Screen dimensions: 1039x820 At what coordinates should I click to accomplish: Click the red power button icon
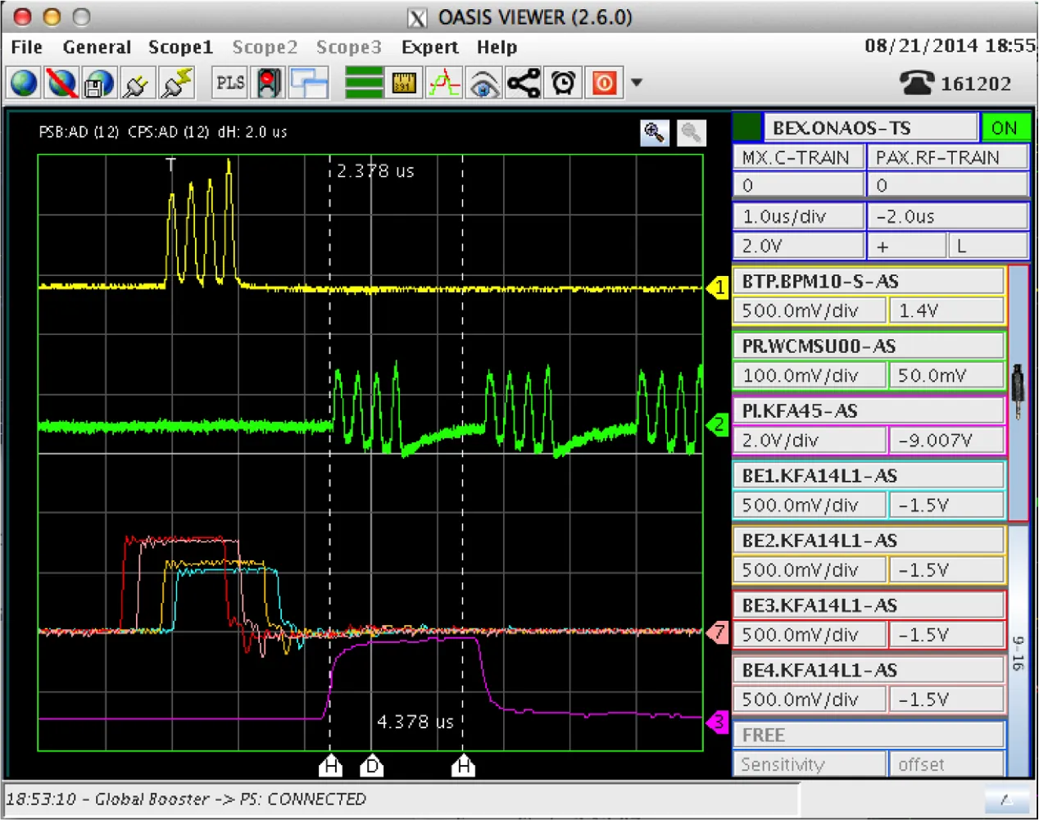coord(605,84)
